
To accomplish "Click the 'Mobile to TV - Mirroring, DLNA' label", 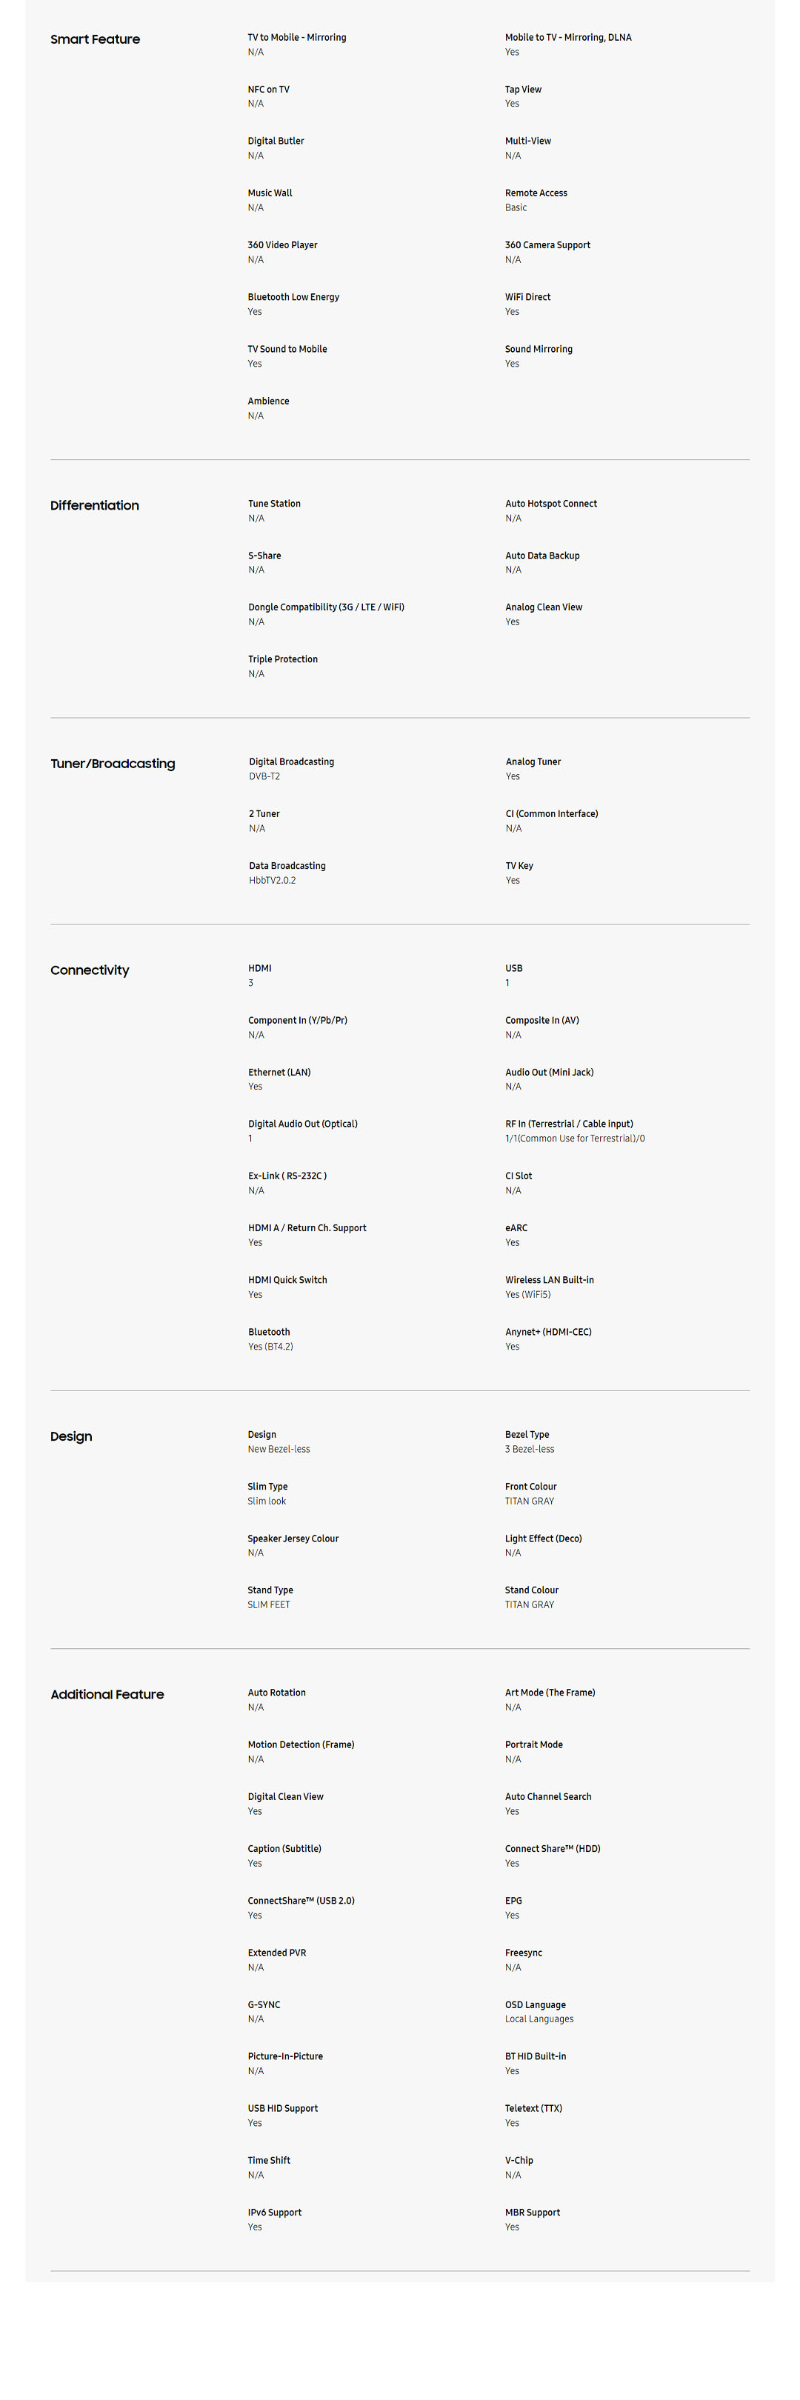I will point(568,37).
